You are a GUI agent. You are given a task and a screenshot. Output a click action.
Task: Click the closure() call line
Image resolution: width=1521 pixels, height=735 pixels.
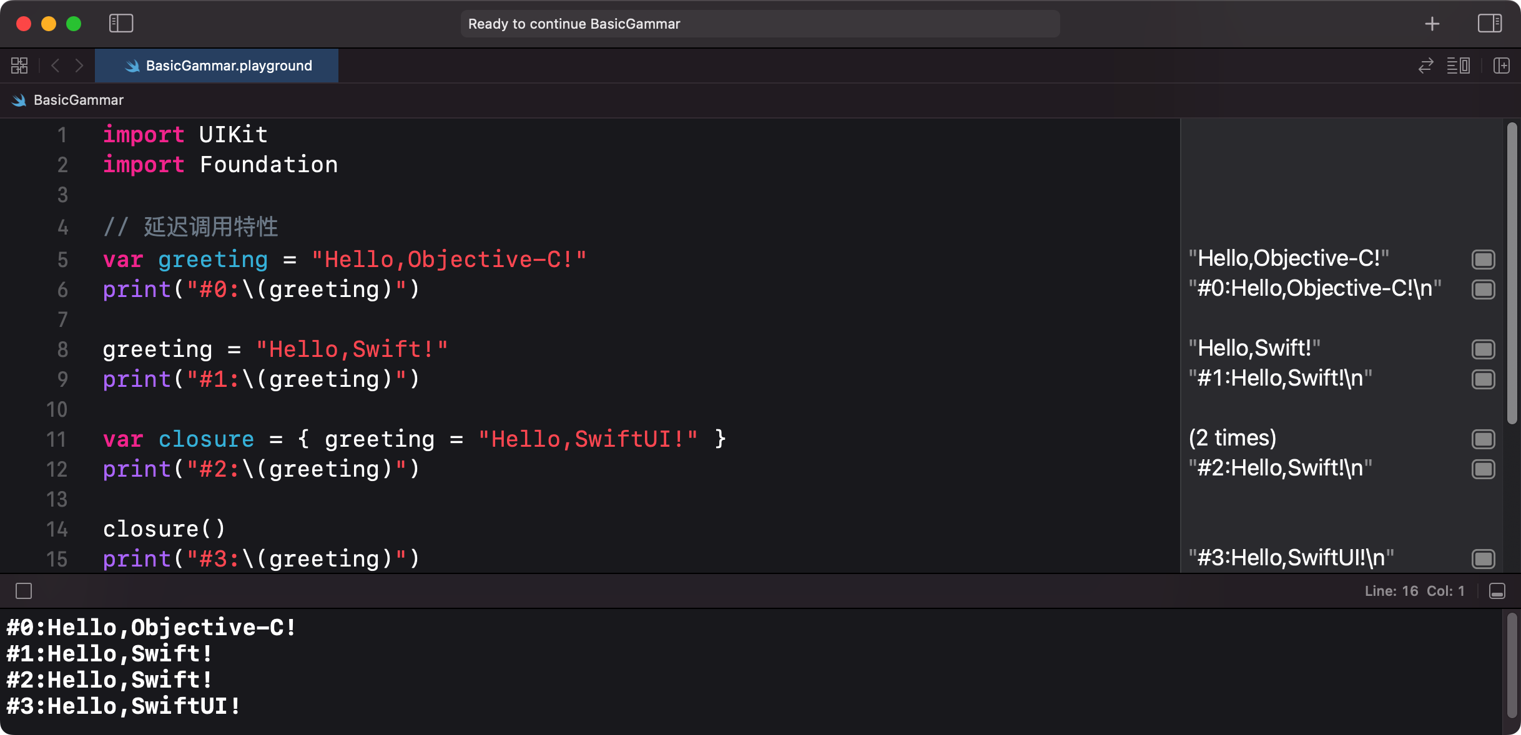(x=164, y=529)
